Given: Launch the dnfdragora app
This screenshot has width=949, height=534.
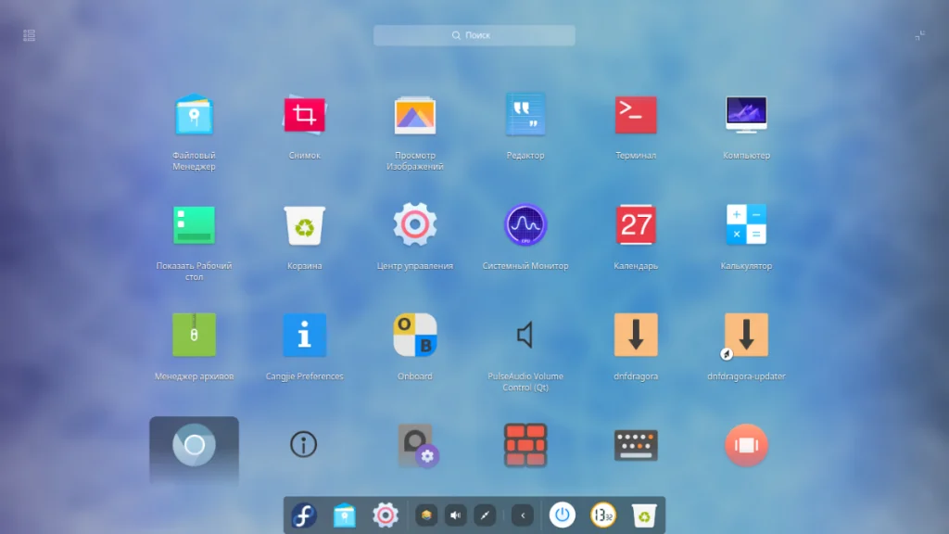Looking at the screenshot, I should [636, 335].
